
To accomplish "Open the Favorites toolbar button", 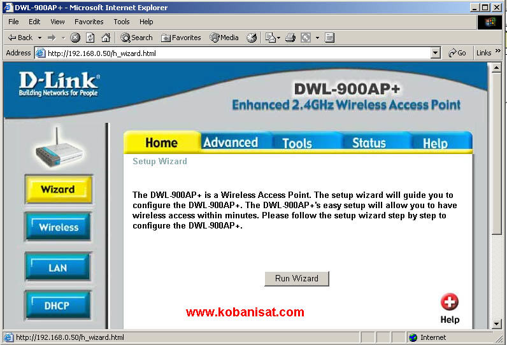I will tap(181, 38).
